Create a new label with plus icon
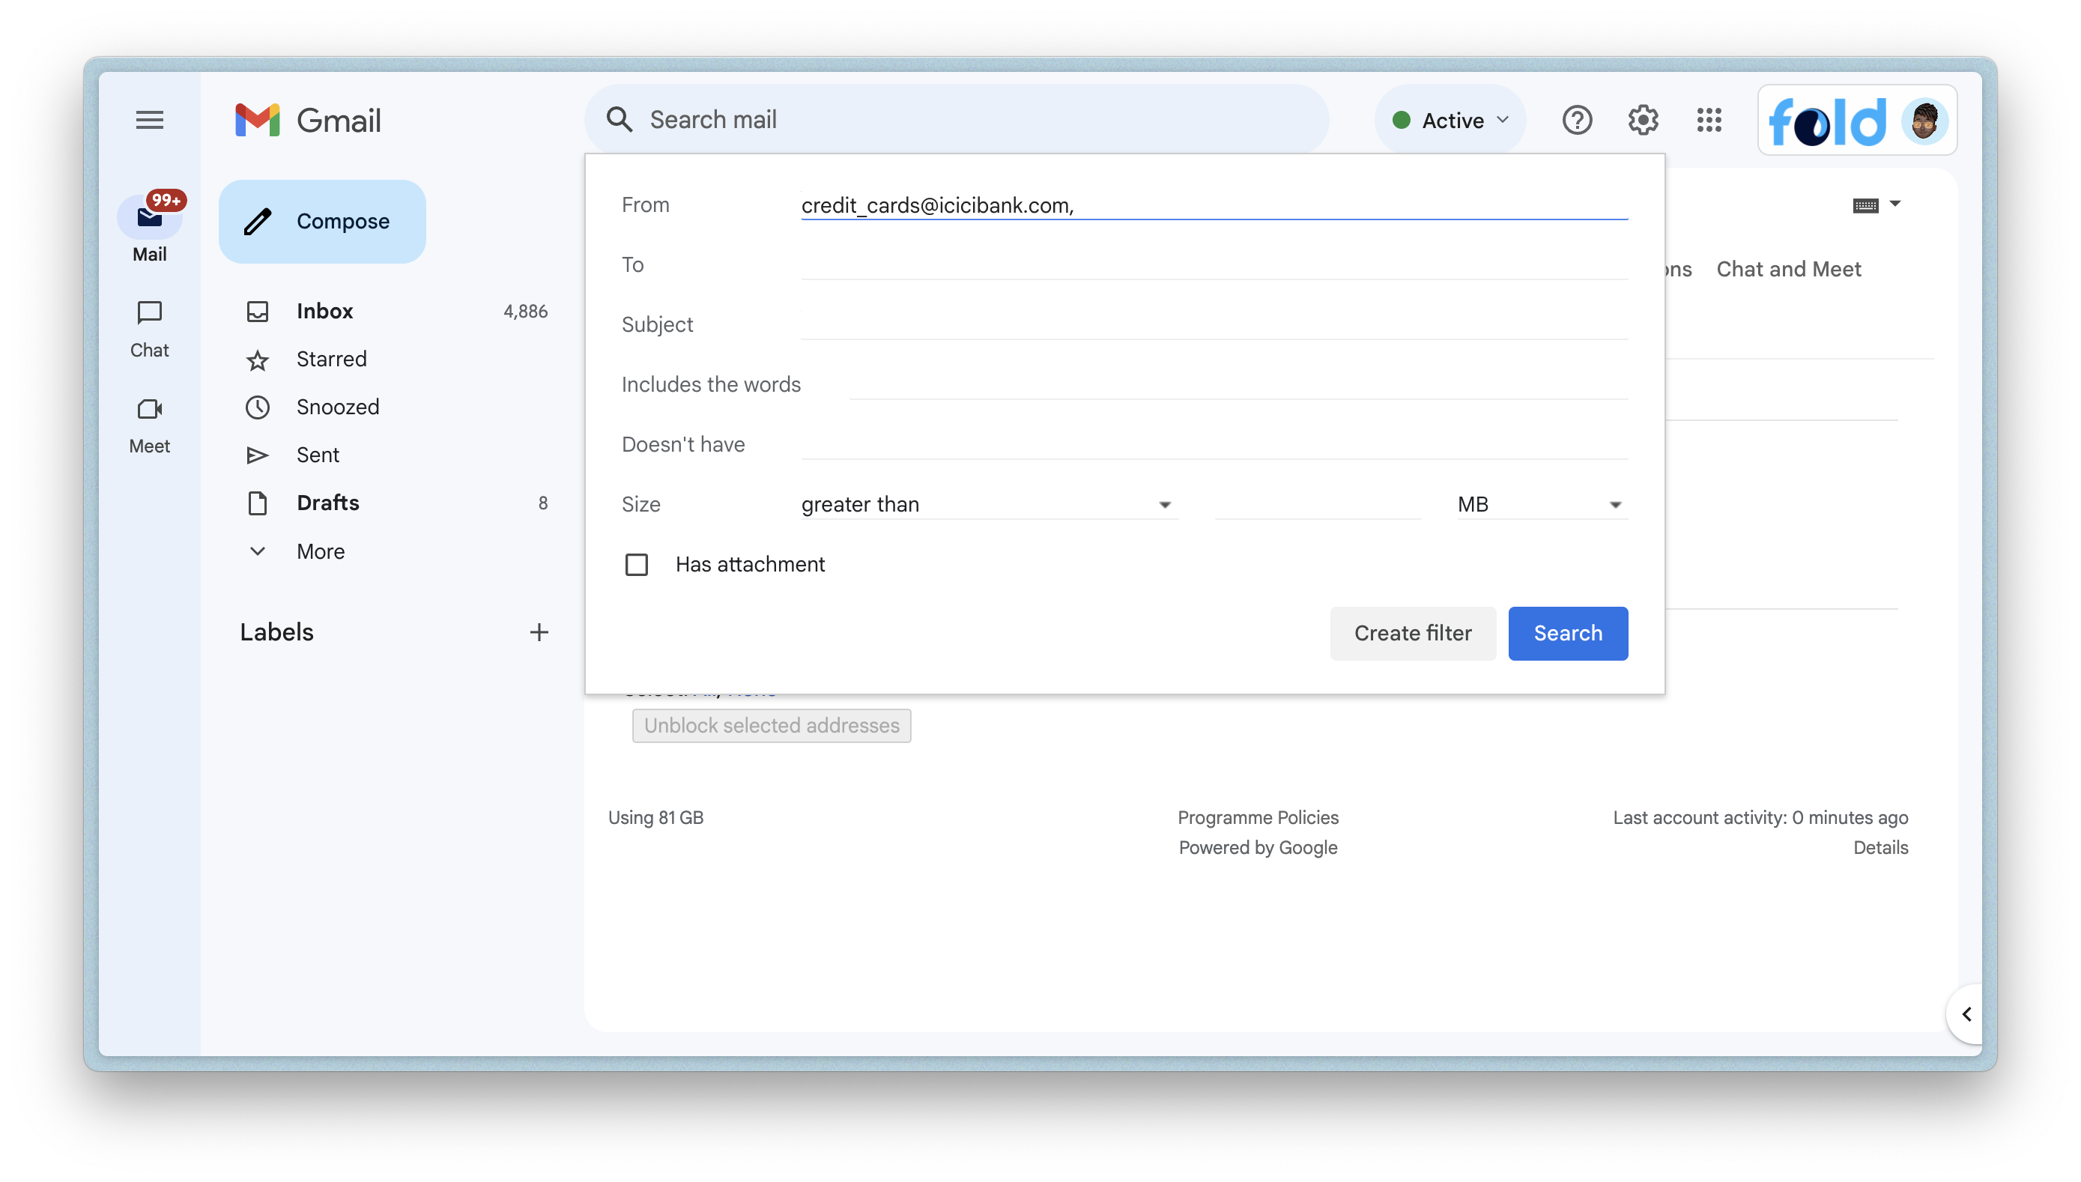Viewport: 2081px width, 1182px height. coord(539,631)
